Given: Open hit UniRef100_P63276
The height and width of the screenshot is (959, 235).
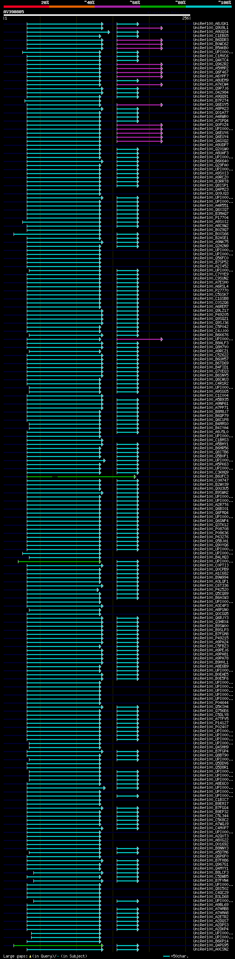Looking at the screenshot, I should coord(210,537).
